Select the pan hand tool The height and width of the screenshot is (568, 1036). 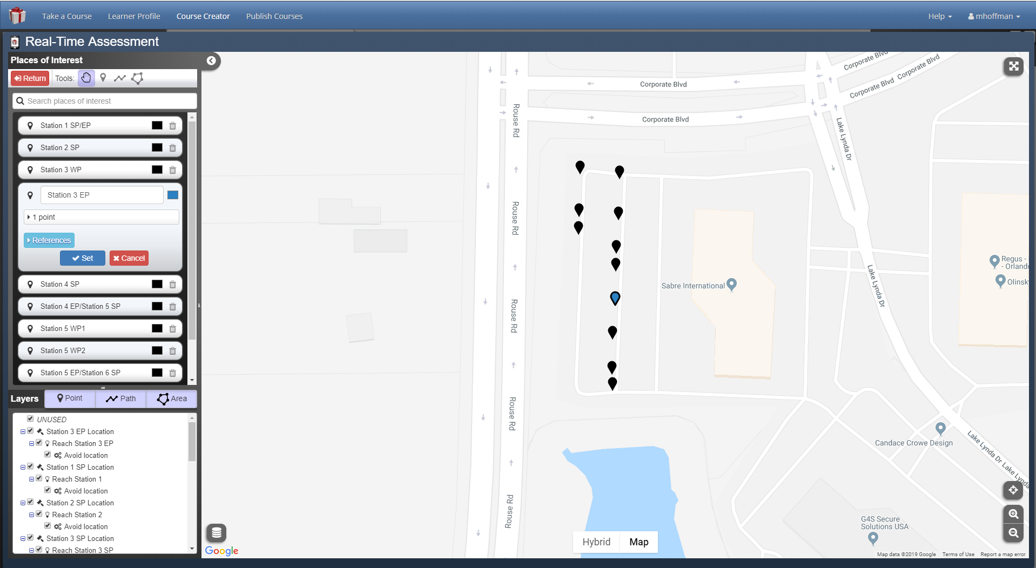click(x=86, y=78)
